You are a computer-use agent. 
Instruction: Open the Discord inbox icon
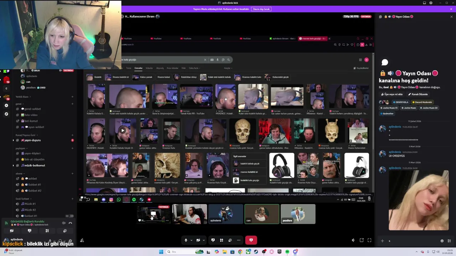424,3
